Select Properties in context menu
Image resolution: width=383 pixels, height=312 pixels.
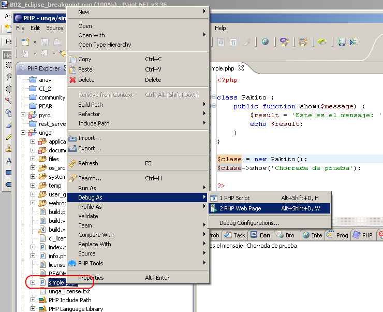point(138,278)
